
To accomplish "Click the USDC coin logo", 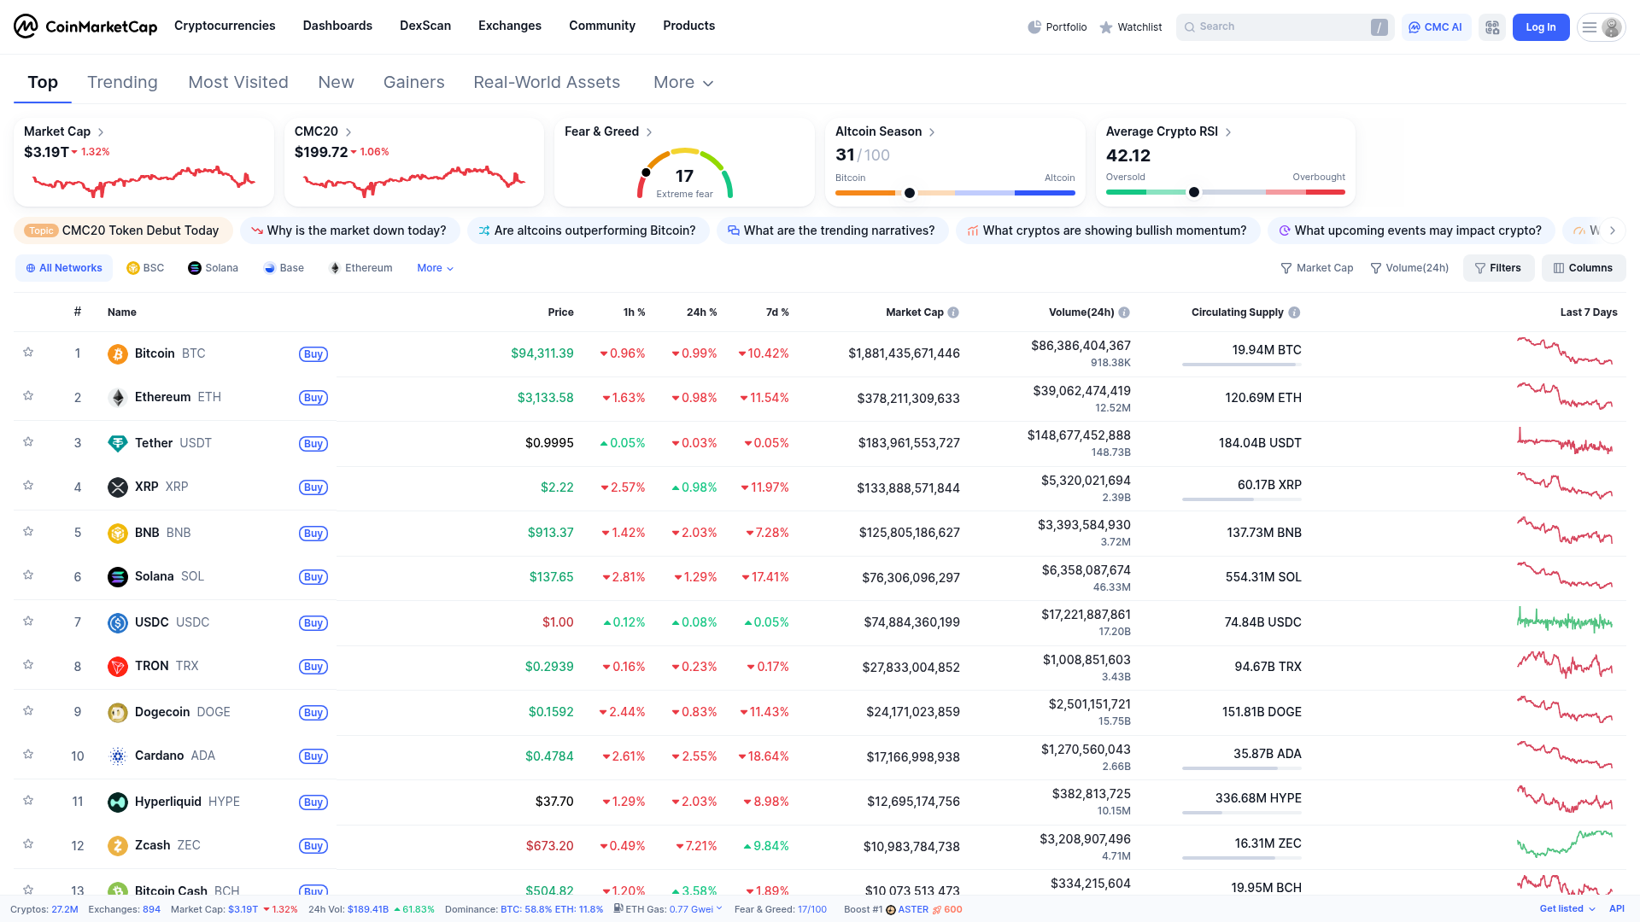I will pos(118,622).
